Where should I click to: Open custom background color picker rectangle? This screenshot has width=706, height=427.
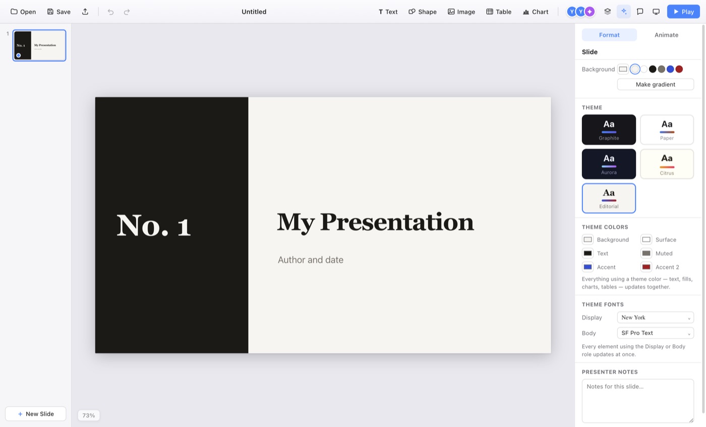pos(623,69)
